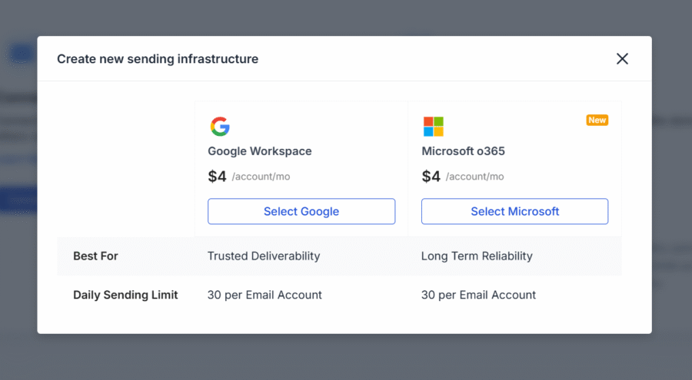Screen dimensions: 692x380
Task: Click the orange New badge
Action: tap(597, 120)
